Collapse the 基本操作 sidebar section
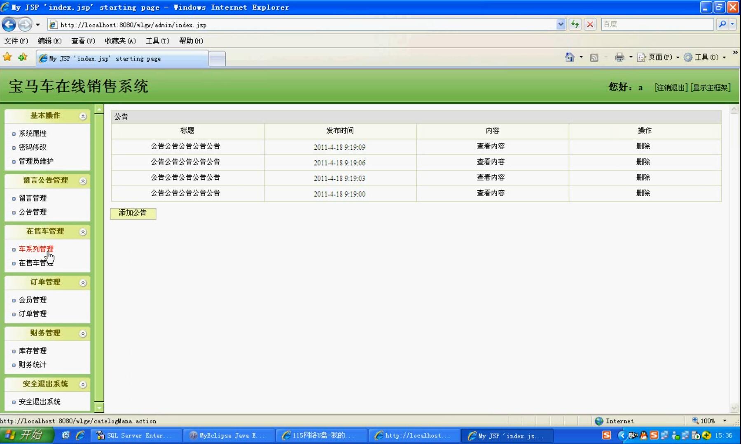This screenshot has height=444, width=741. (83, 116)
